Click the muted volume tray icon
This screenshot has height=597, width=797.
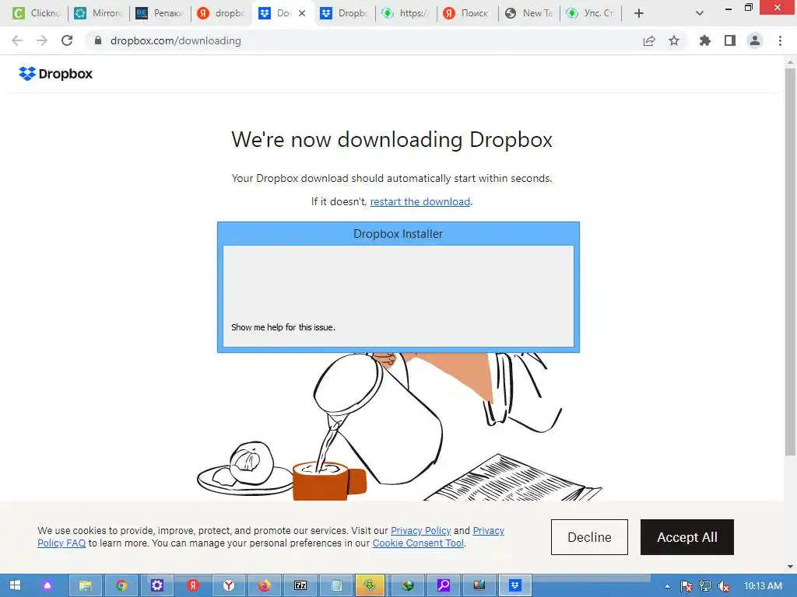[723, 586]
